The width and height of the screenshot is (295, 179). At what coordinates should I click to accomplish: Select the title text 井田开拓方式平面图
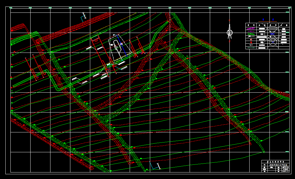278,165
